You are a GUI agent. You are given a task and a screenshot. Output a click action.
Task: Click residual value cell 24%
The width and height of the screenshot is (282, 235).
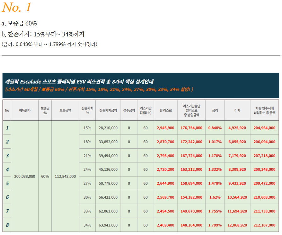point(87,169)
